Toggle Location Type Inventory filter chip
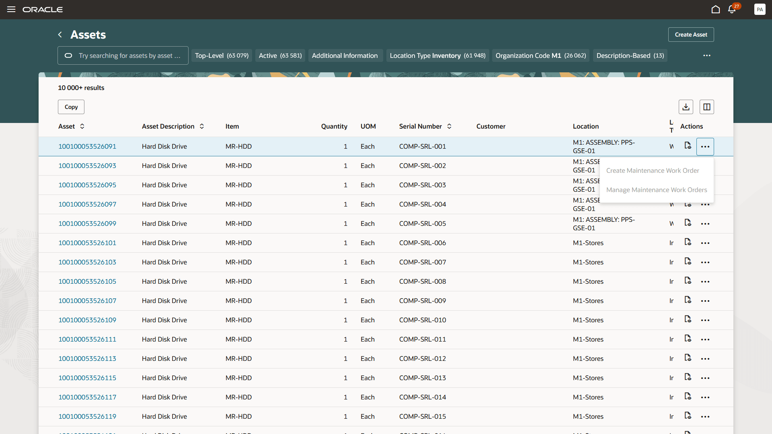772x434 pixels. click(x=437, y=55)
